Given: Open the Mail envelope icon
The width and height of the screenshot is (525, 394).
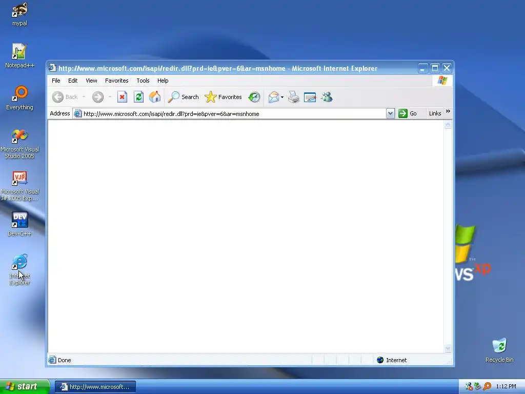Looking at the screenshot, I should (x=274, y=97).
